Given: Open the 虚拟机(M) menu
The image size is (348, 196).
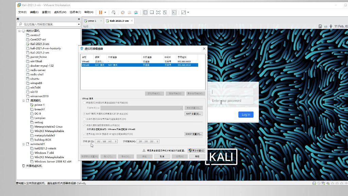Looking at the screenshot, I should pos(60,12).
